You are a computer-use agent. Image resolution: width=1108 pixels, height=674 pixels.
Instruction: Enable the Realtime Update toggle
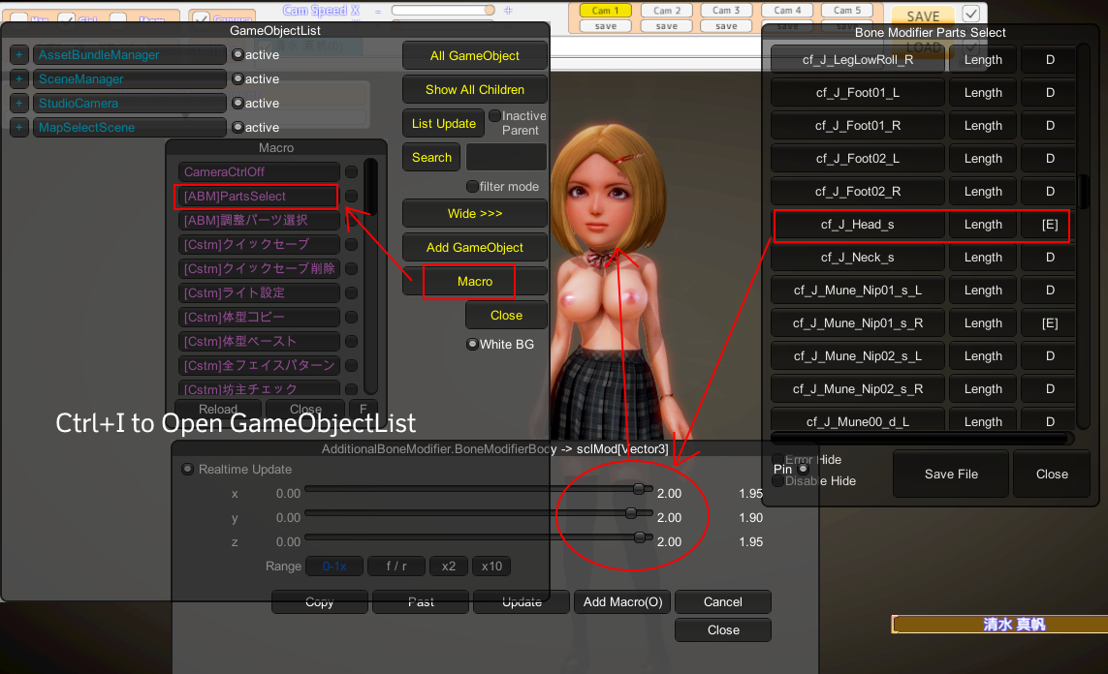point(188,470)
